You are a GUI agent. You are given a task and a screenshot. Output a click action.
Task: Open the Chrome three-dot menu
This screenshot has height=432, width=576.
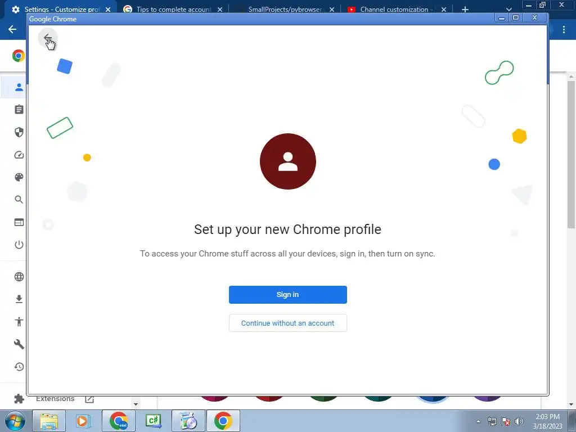tap(564, 29)
